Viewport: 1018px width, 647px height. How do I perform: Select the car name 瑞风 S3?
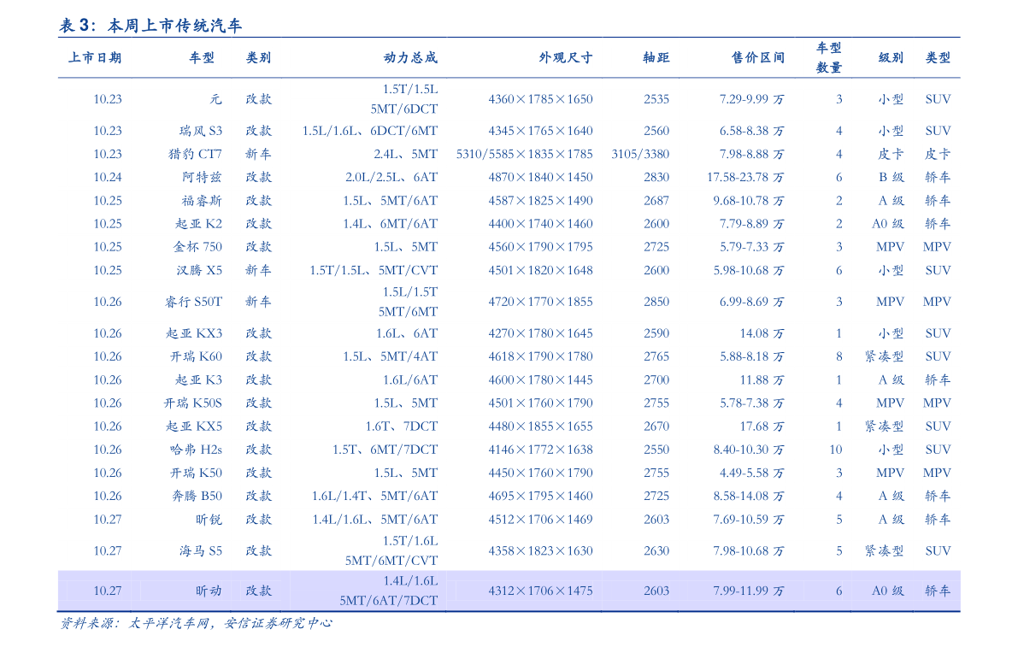(x=201, y=131)
